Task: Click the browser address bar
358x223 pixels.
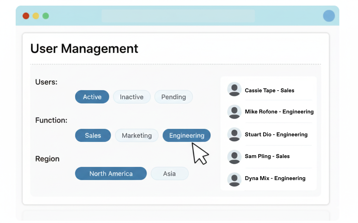Action: click(178, 16)
